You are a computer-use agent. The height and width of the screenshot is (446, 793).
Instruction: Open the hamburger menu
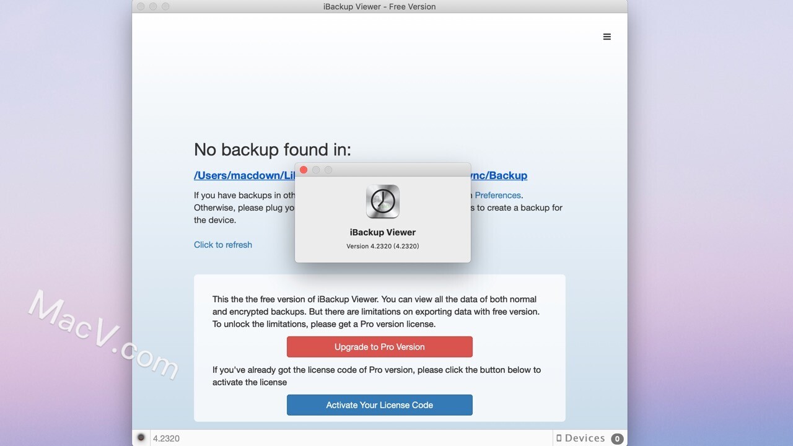click(607, 37)
